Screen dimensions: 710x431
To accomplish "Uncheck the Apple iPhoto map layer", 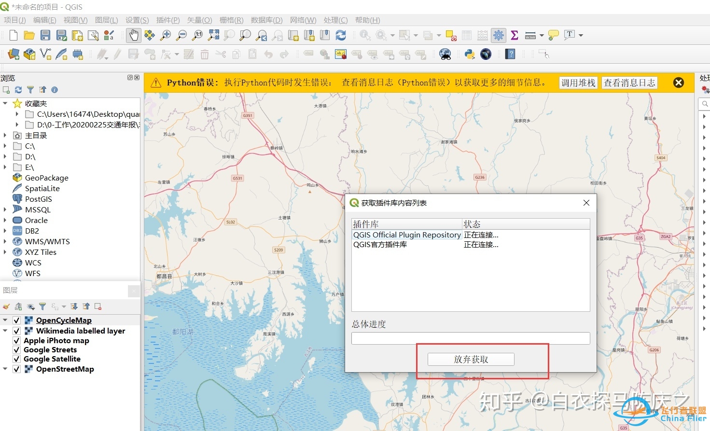I will click(16, 341).
